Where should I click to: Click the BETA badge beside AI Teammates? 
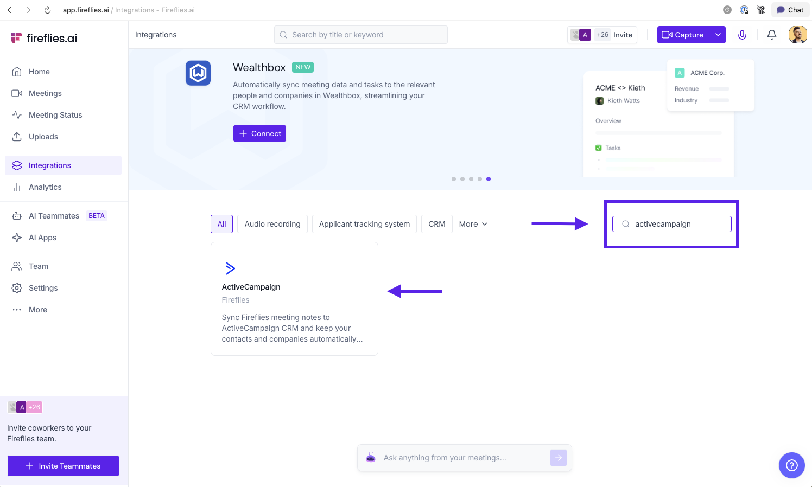(x=97, y=216)
